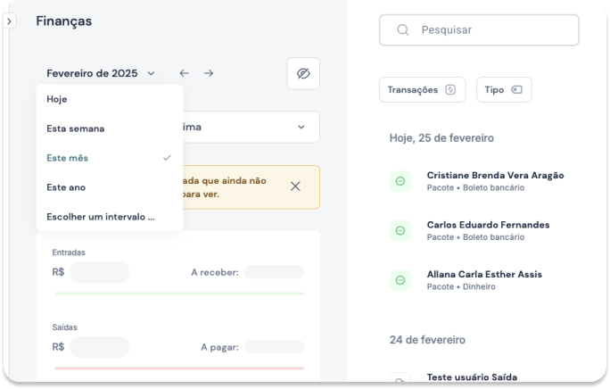Go to previous month arrow
The width and height of the screenshot is (610, 389).
(x=184, y=73)
